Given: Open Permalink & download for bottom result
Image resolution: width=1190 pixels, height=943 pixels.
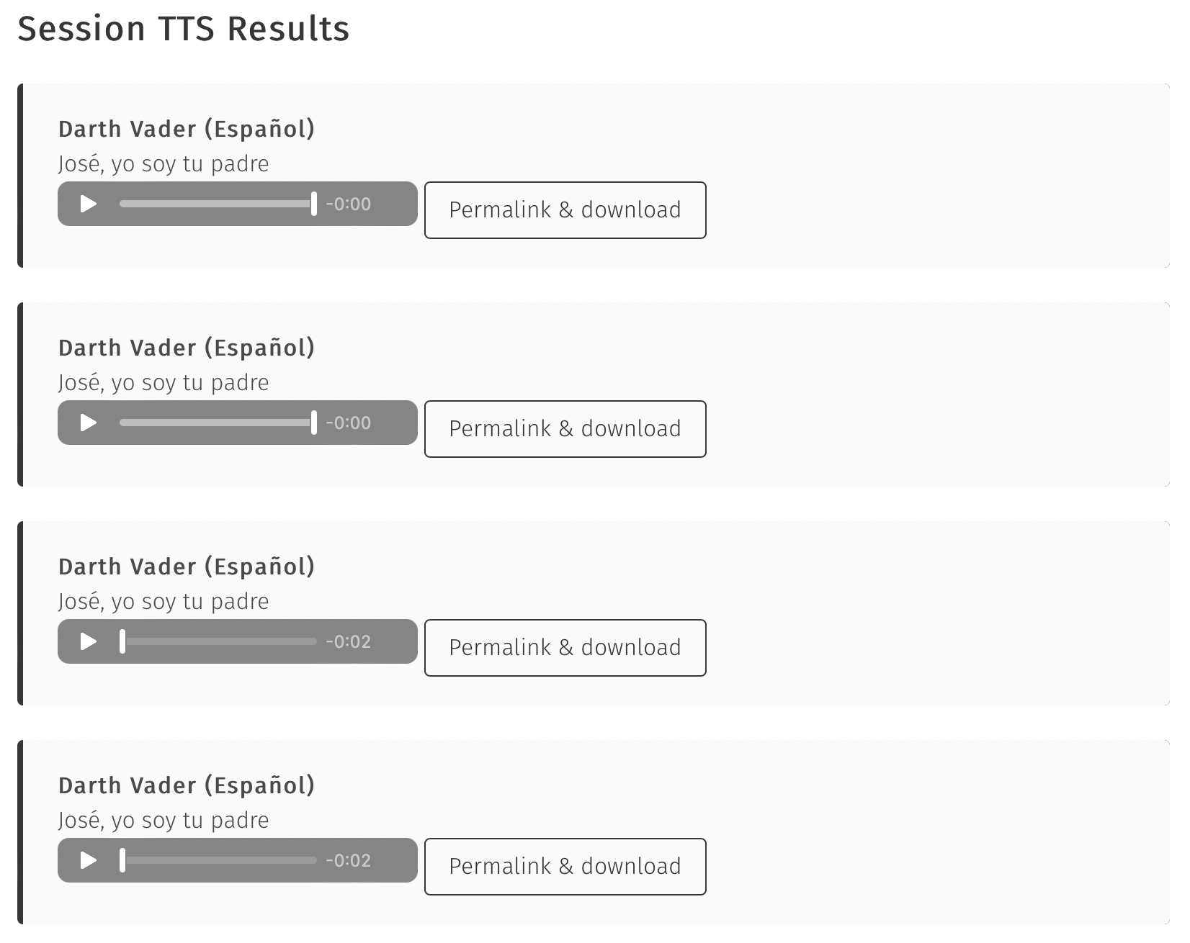Looking at the screenshot, I should pyautogui.click(x=565, y=866).
